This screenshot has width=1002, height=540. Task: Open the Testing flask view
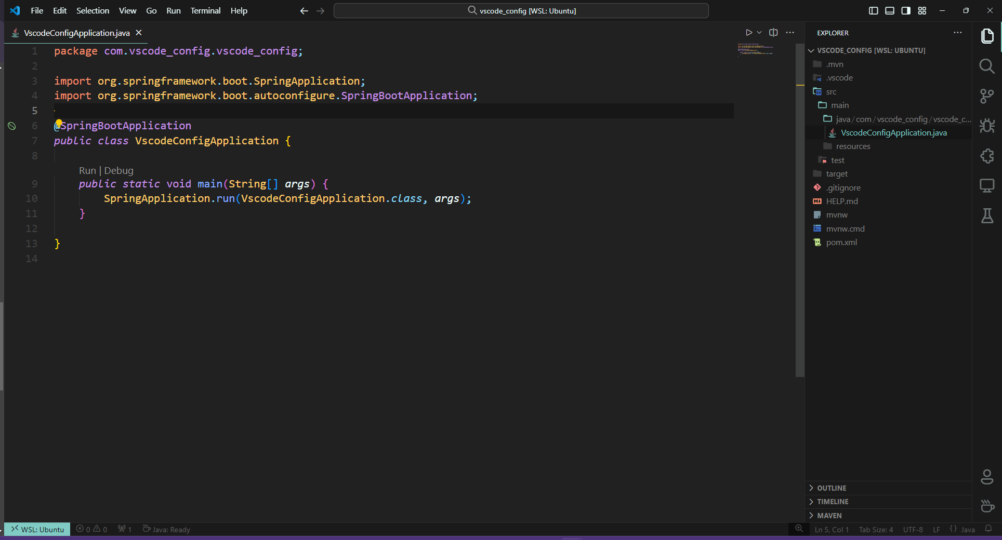coord(986,215)
